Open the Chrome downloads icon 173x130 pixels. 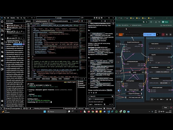[x=156, y=22]
